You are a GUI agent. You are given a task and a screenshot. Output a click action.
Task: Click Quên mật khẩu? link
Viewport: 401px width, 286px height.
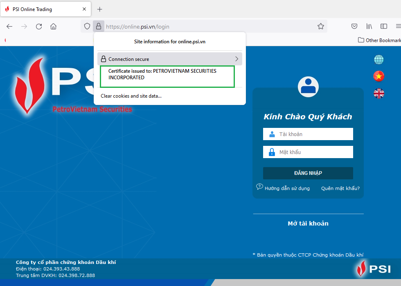coord(340,188)
